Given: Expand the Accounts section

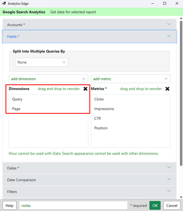Looking at the screenshot, I should pyautogui.click(x=89, y=25).
